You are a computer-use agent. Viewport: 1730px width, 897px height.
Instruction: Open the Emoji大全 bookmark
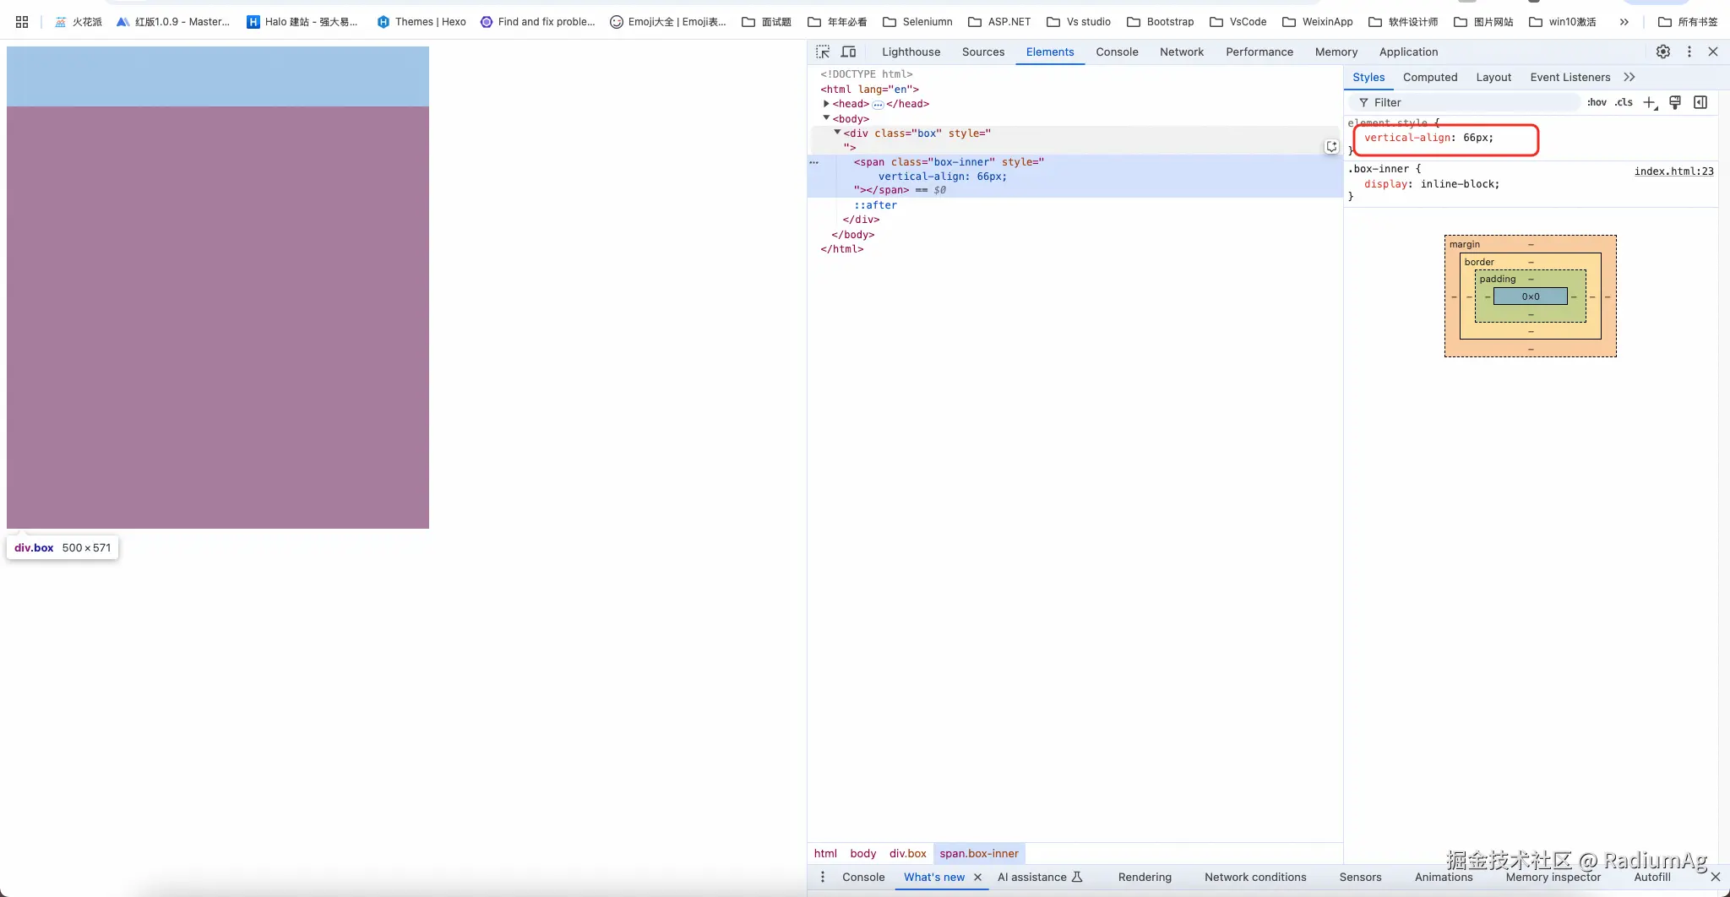[668, 22]
